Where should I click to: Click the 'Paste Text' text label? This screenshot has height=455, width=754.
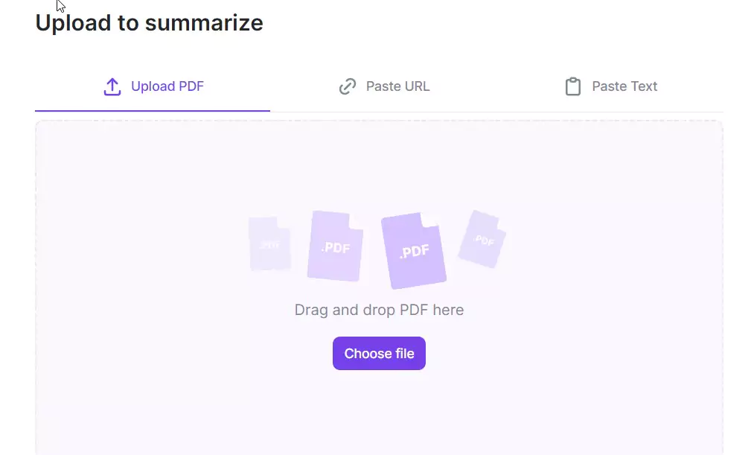pyautogui.click(x=624, y=86)
